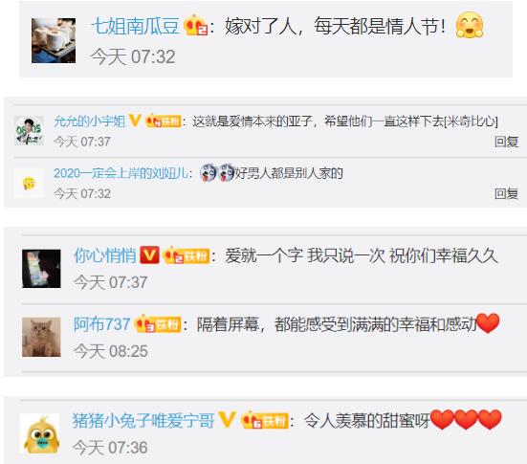Open the profile link 2020一定会上岸的刘妞儿
The width and height of the screenshot is (527, 464).
coord(121,173)
